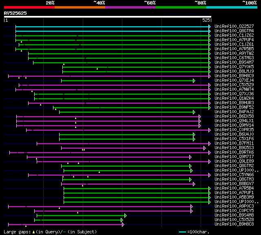
Task: Click the cyan alignment bar for O22527
Action: pyautogui.click(x=112, y=27)
